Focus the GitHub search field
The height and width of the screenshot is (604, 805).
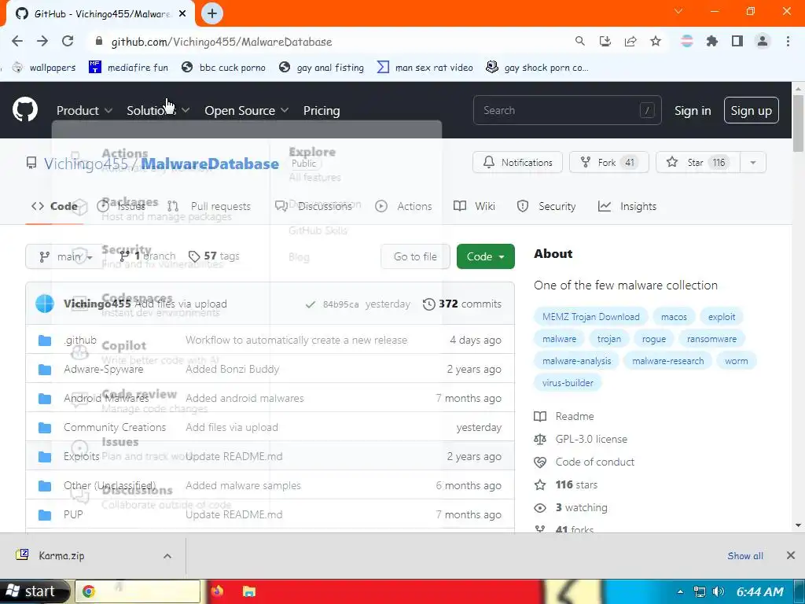tap(568, 110)
